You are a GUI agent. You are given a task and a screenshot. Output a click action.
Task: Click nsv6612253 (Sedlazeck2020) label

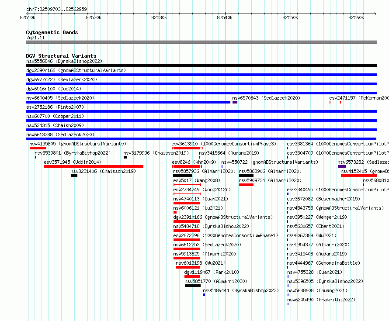pos(207,245)
